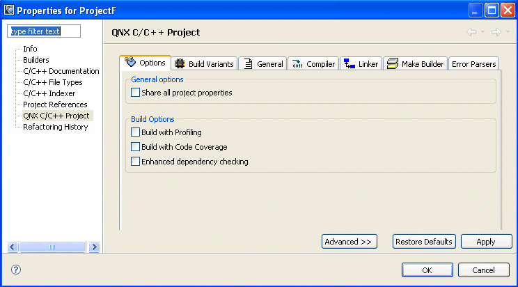The height and width of the screenshot is (287, 518).
Task: Switch to the Error Parsers tab
Action: (x=474, y=64)
